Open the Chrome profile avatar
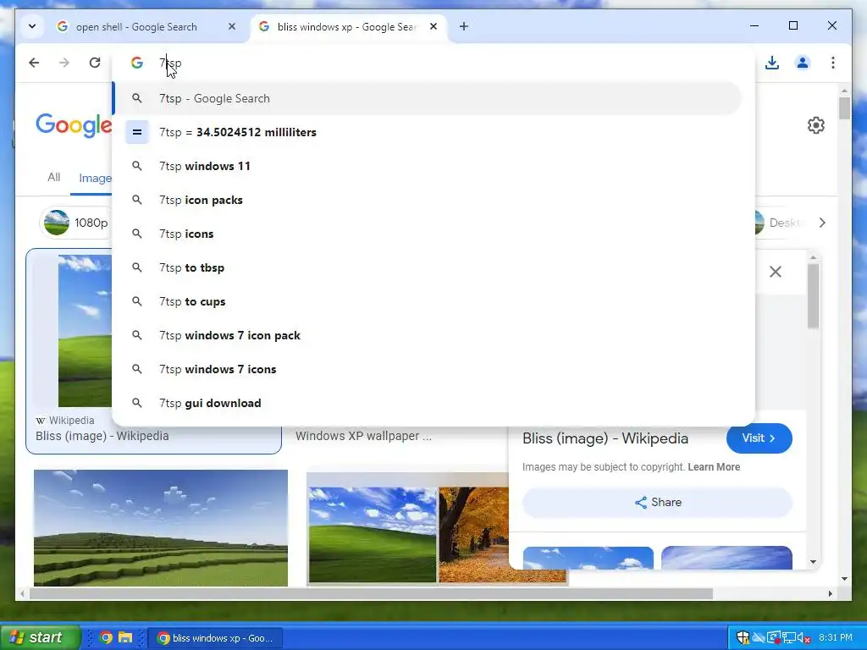This screenshot has width=867, height=650. 803,63
